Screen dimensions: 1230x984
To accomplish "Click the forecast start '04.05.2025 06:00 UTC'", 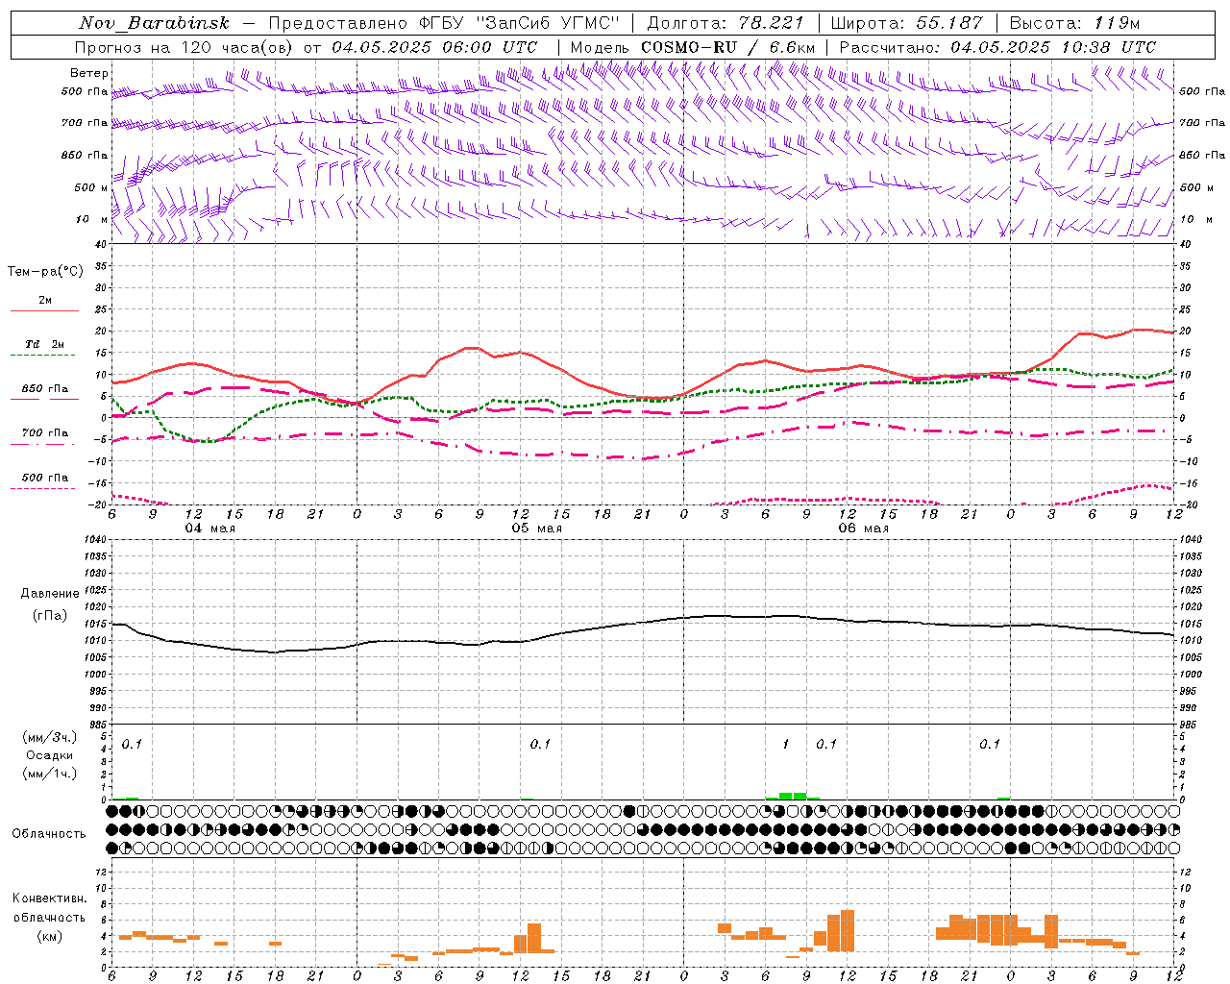I will (435, 47).
